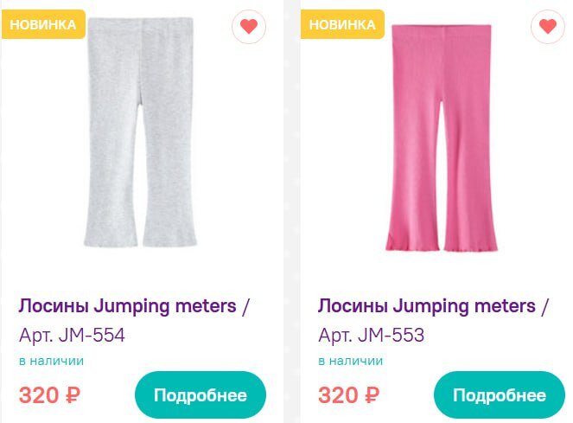Image resolution: width=573 pixels, height=423 pixels.
Task: Click 'в наличии' status under JM-554
Action: click(51, 361)
